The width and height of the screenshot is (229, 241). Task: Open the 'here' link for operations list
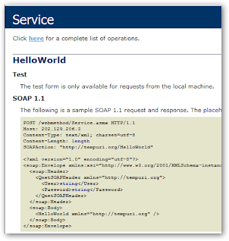pyautogui.click(x=36, y=39)
